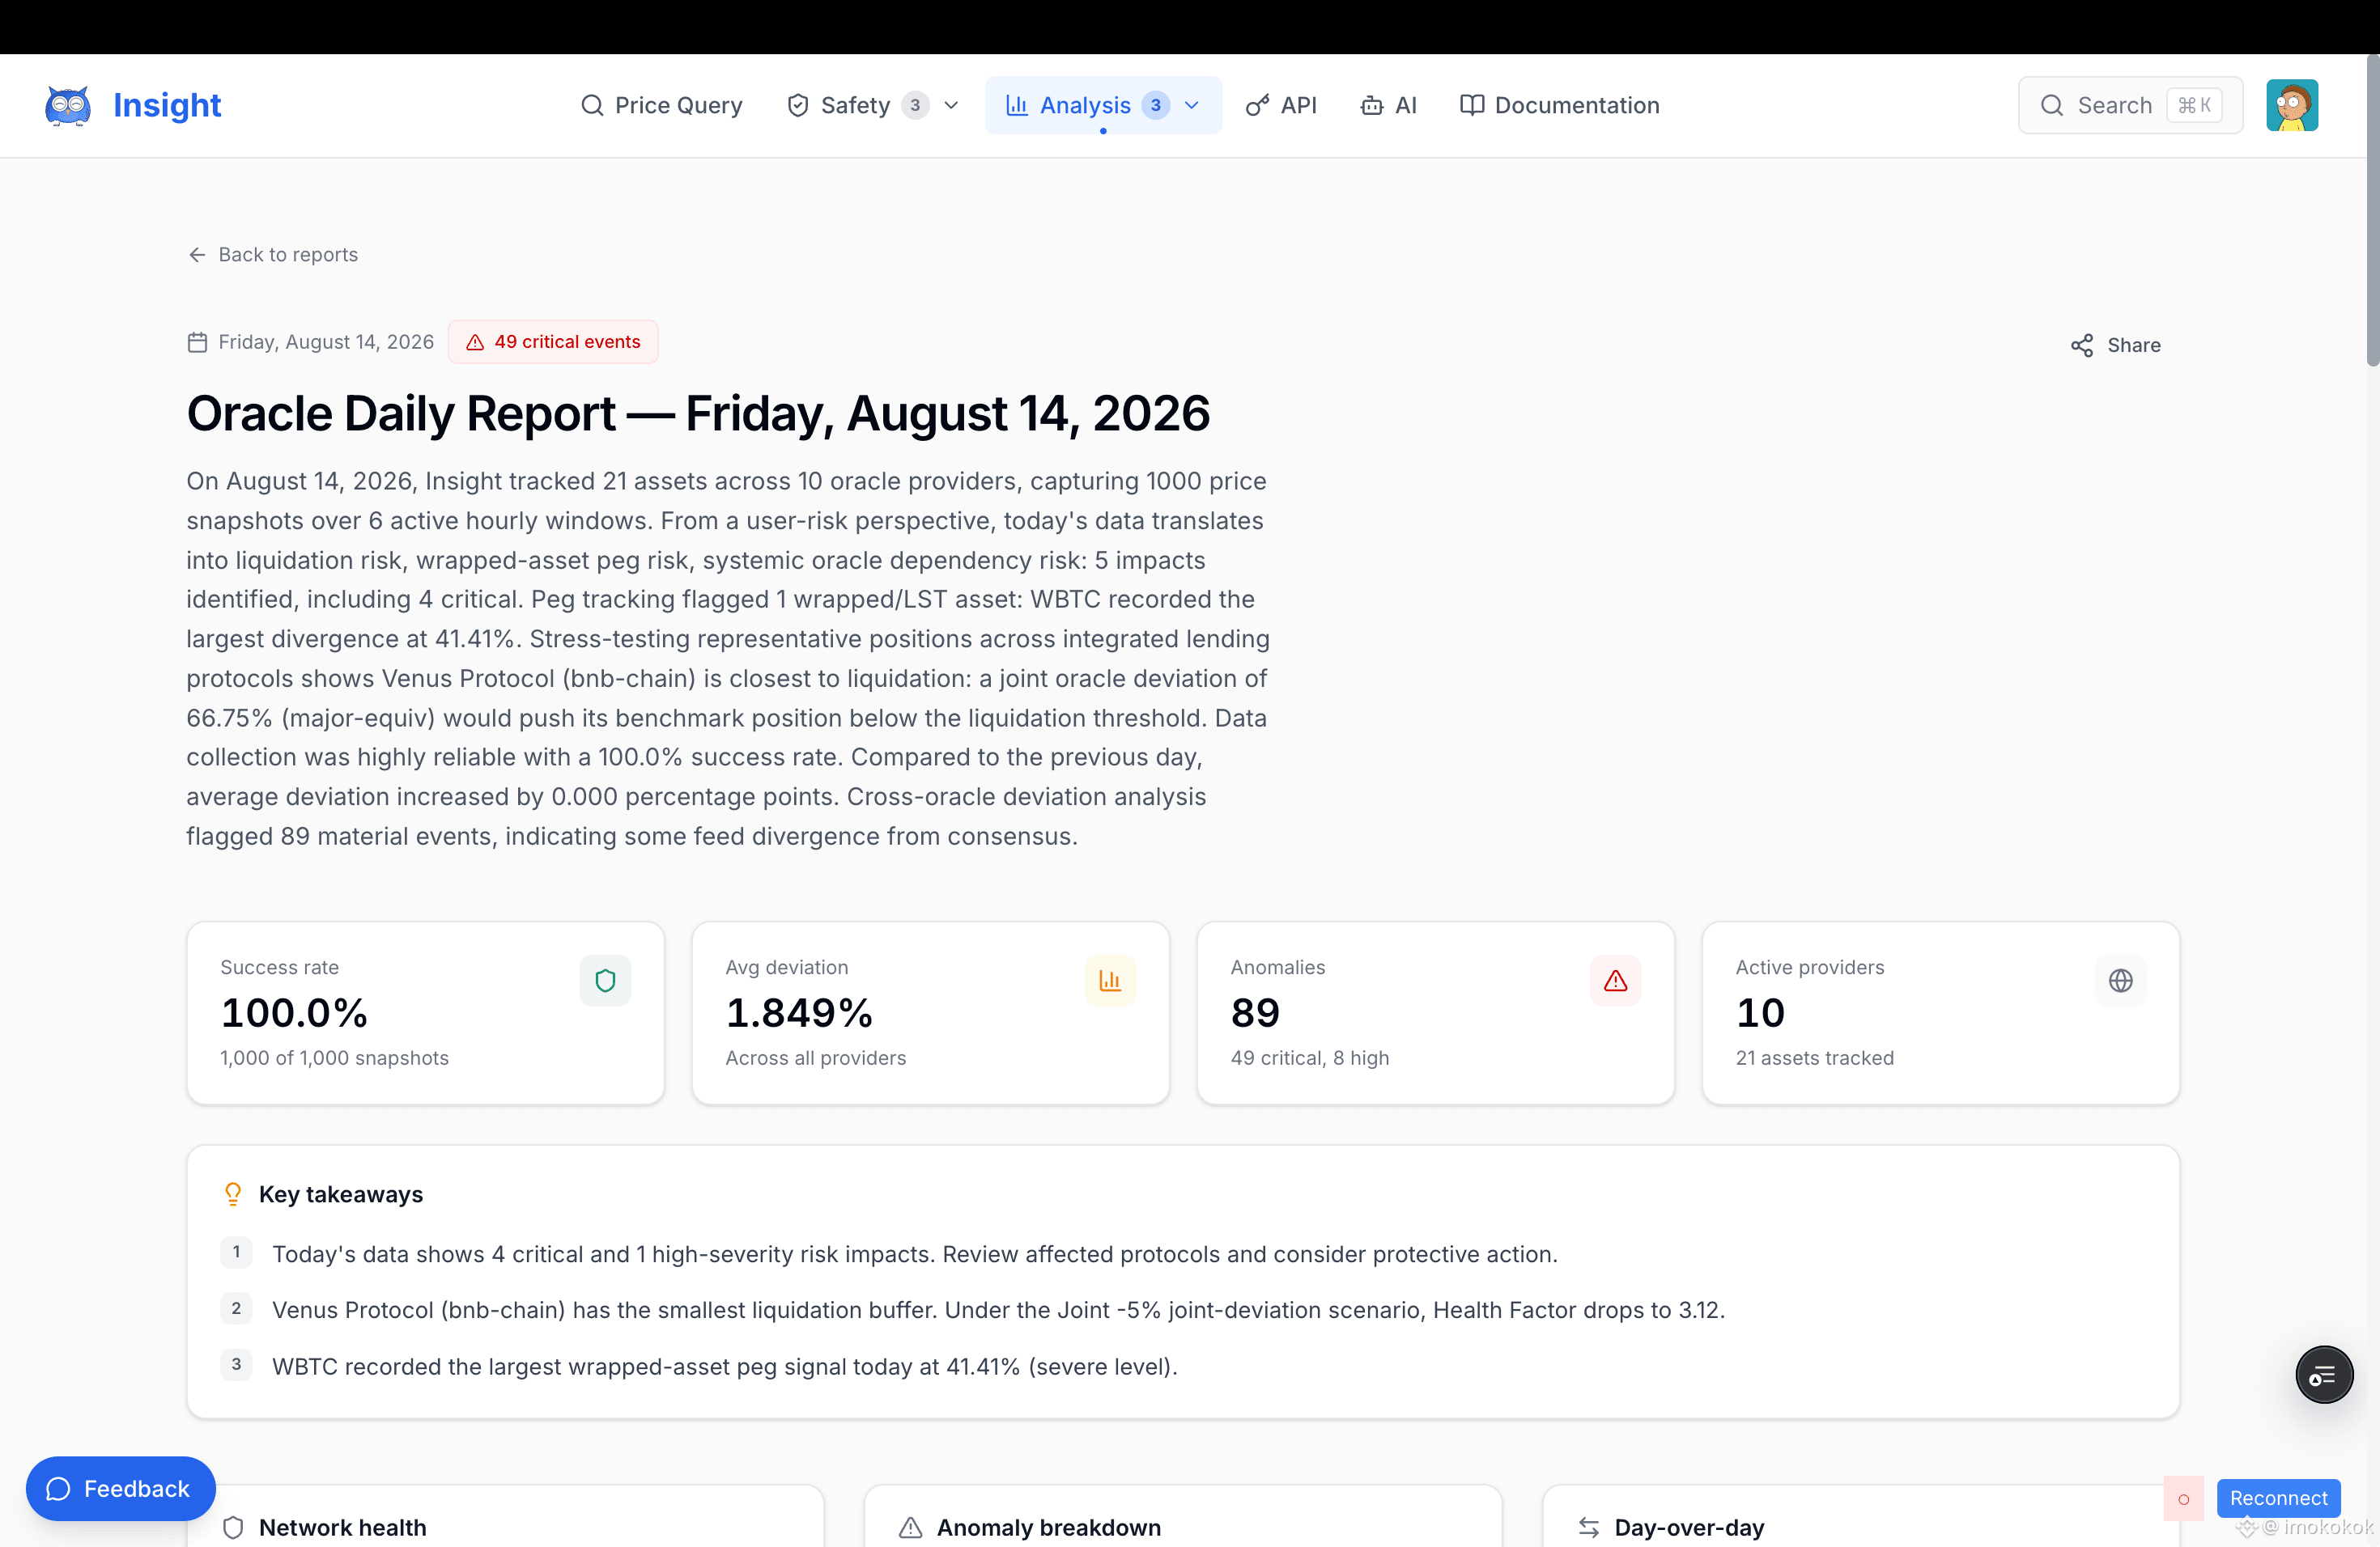This screenshot has width=2380, height=1547.
Task: Open the user avatar profile menu
Action: point(2292,105)
